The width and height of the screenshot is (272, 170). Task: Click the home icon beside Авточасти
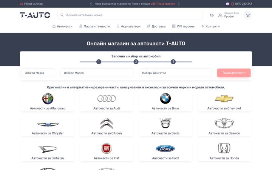click(x=54, y=26)
